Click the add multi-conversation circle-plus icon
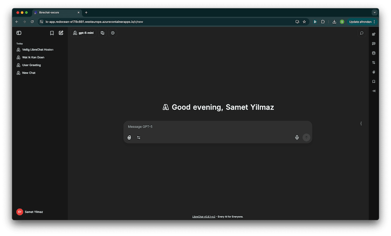Screen dimensions: 391x236 [x=113, y=33]
